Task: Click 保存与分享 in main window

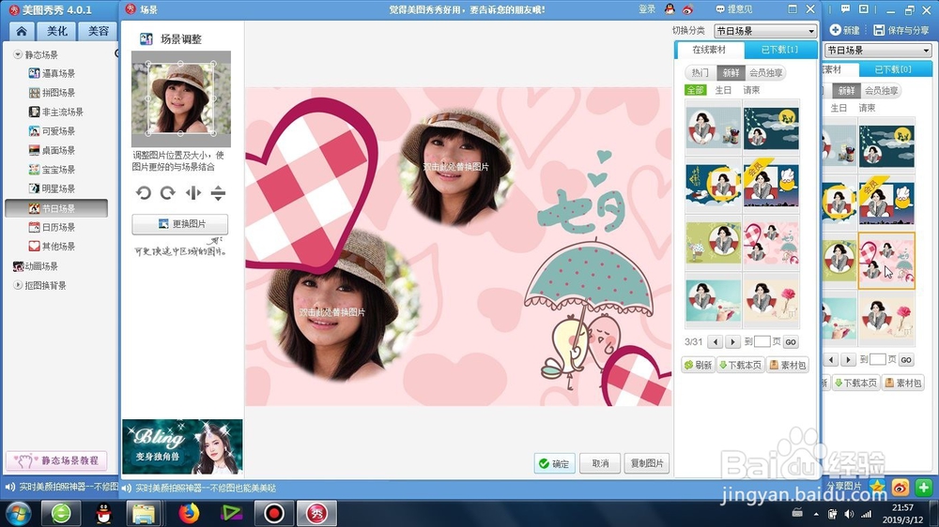Action: coord(901,30)
